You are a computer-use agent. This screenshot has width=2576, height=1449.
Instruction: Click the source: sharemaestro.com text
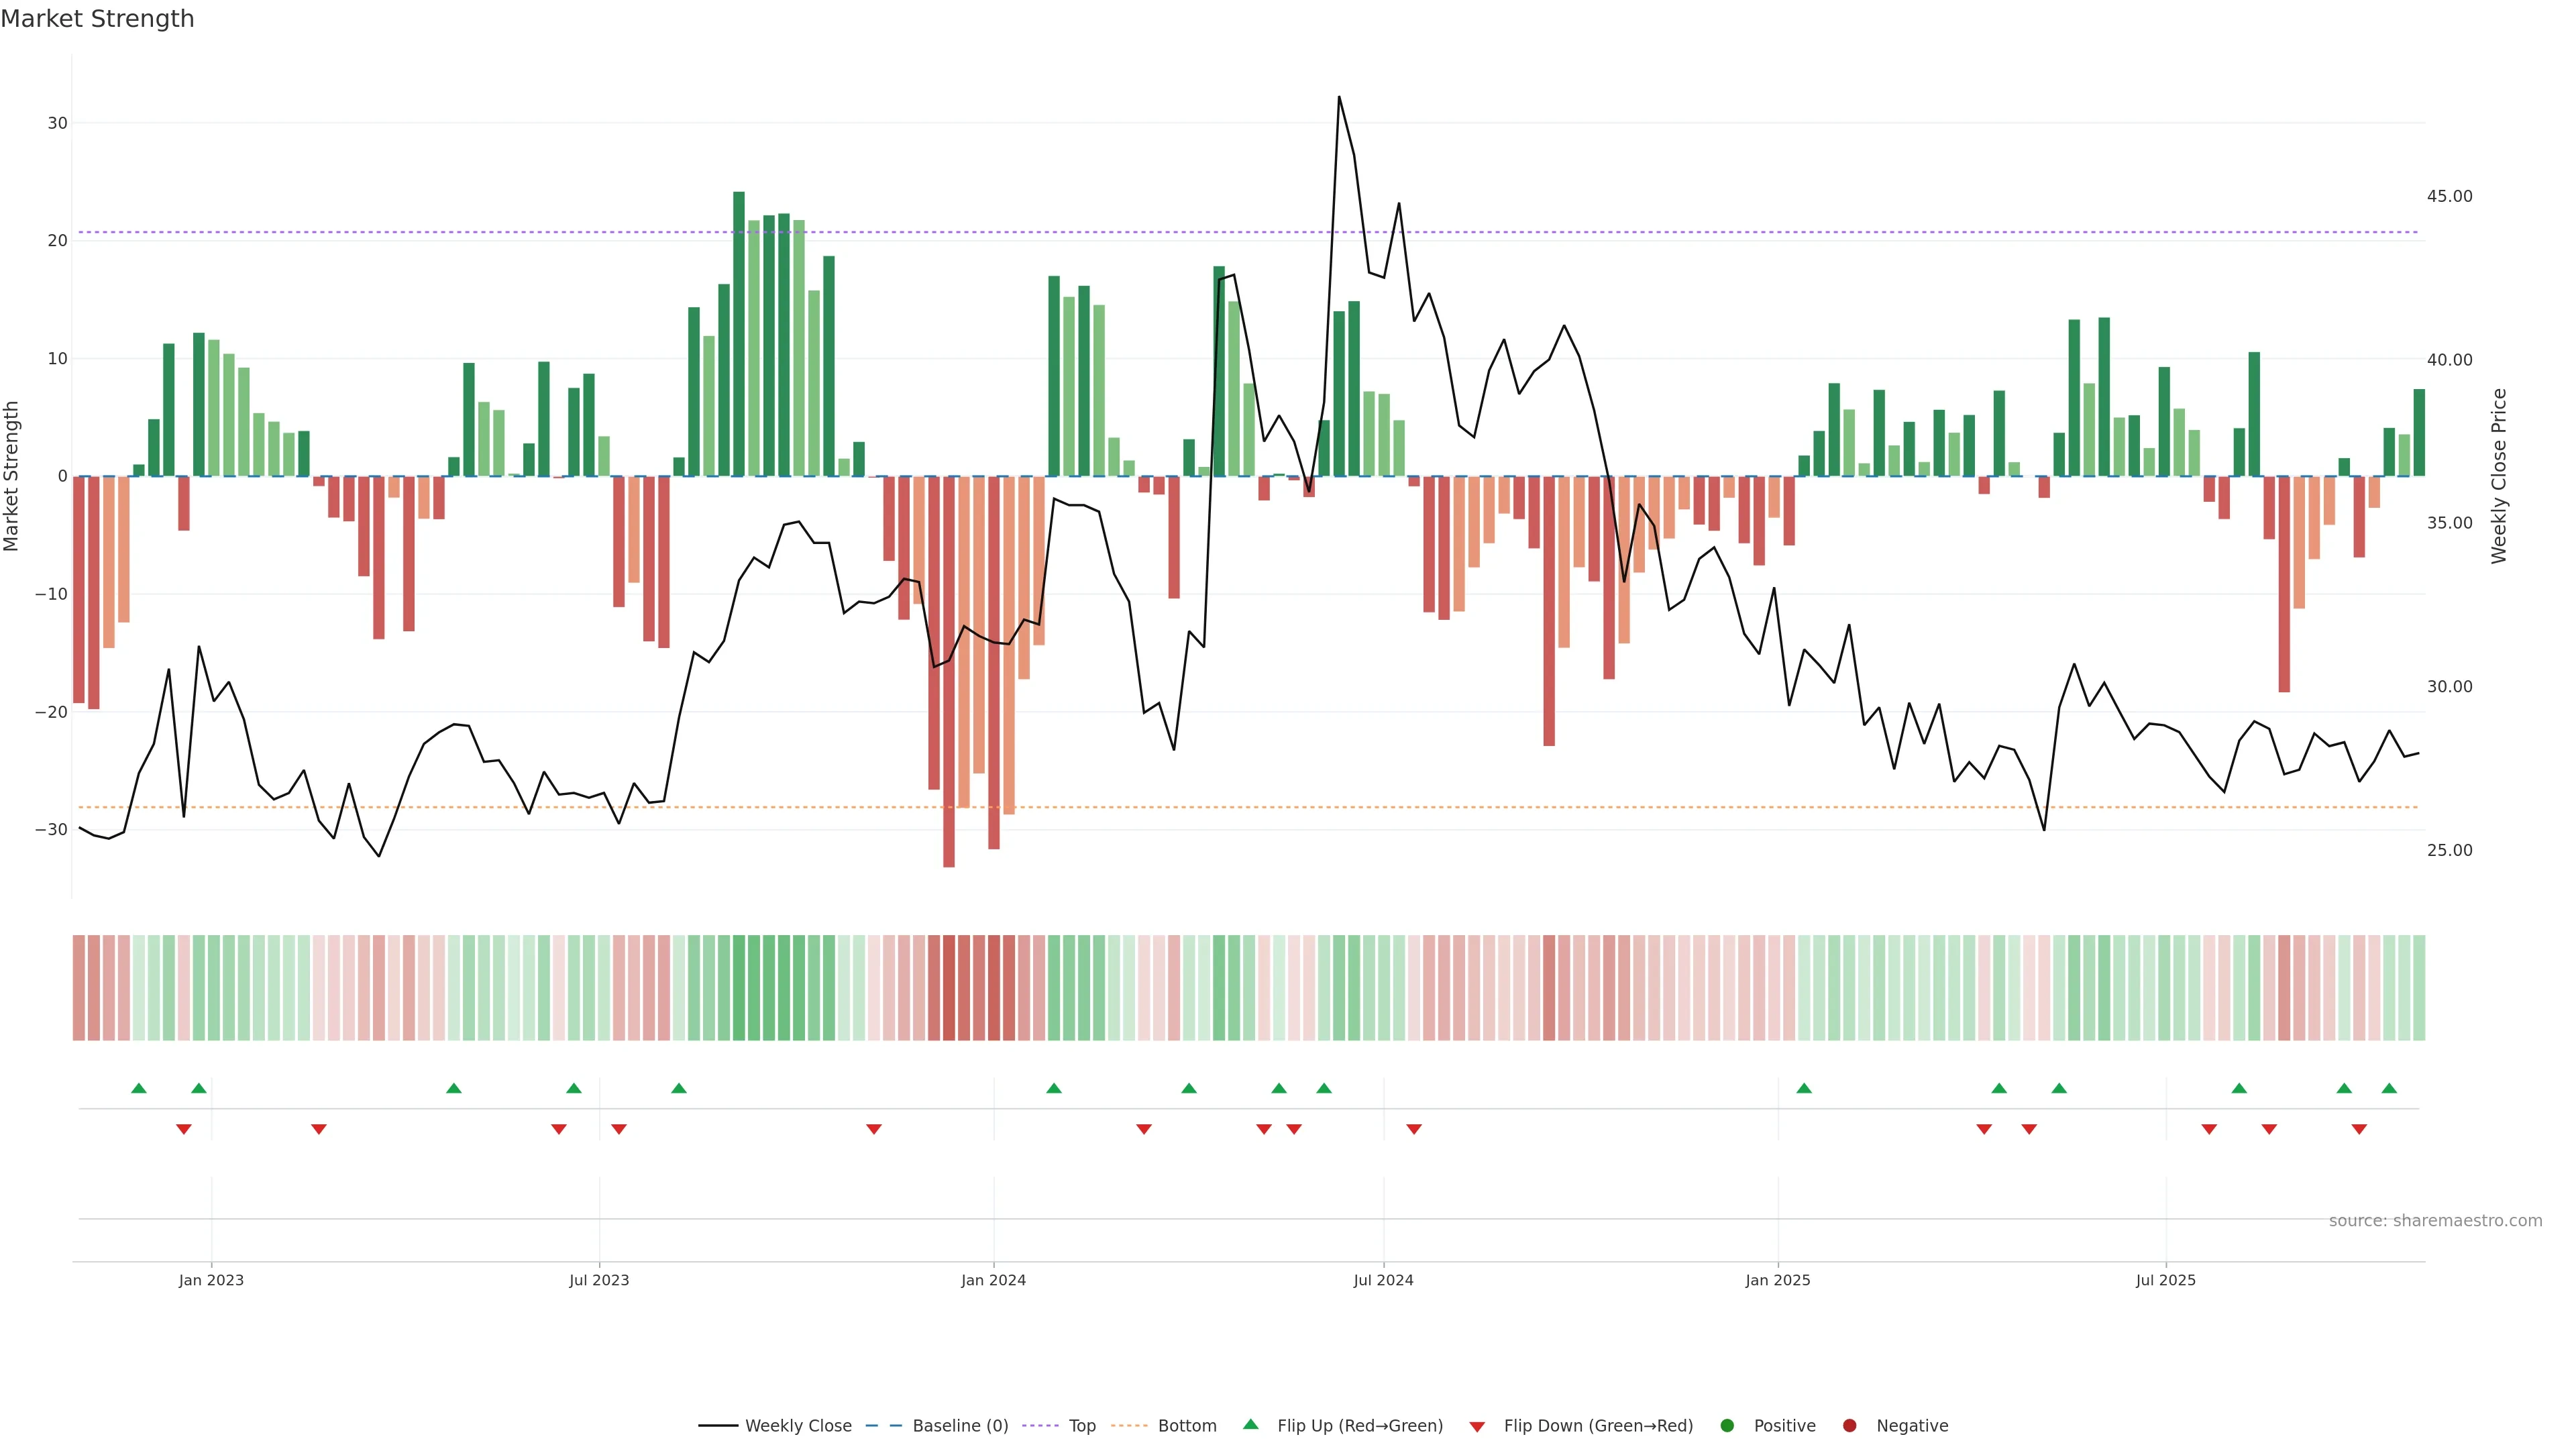(2435, 1221)
